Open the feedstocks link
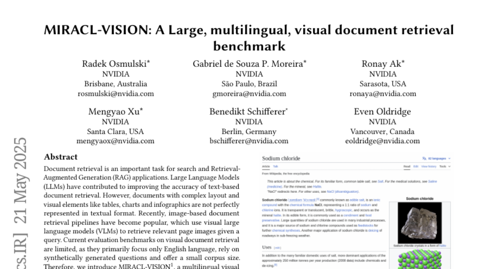The width and height of the screenshot is (498, 269). coord(366,225)
